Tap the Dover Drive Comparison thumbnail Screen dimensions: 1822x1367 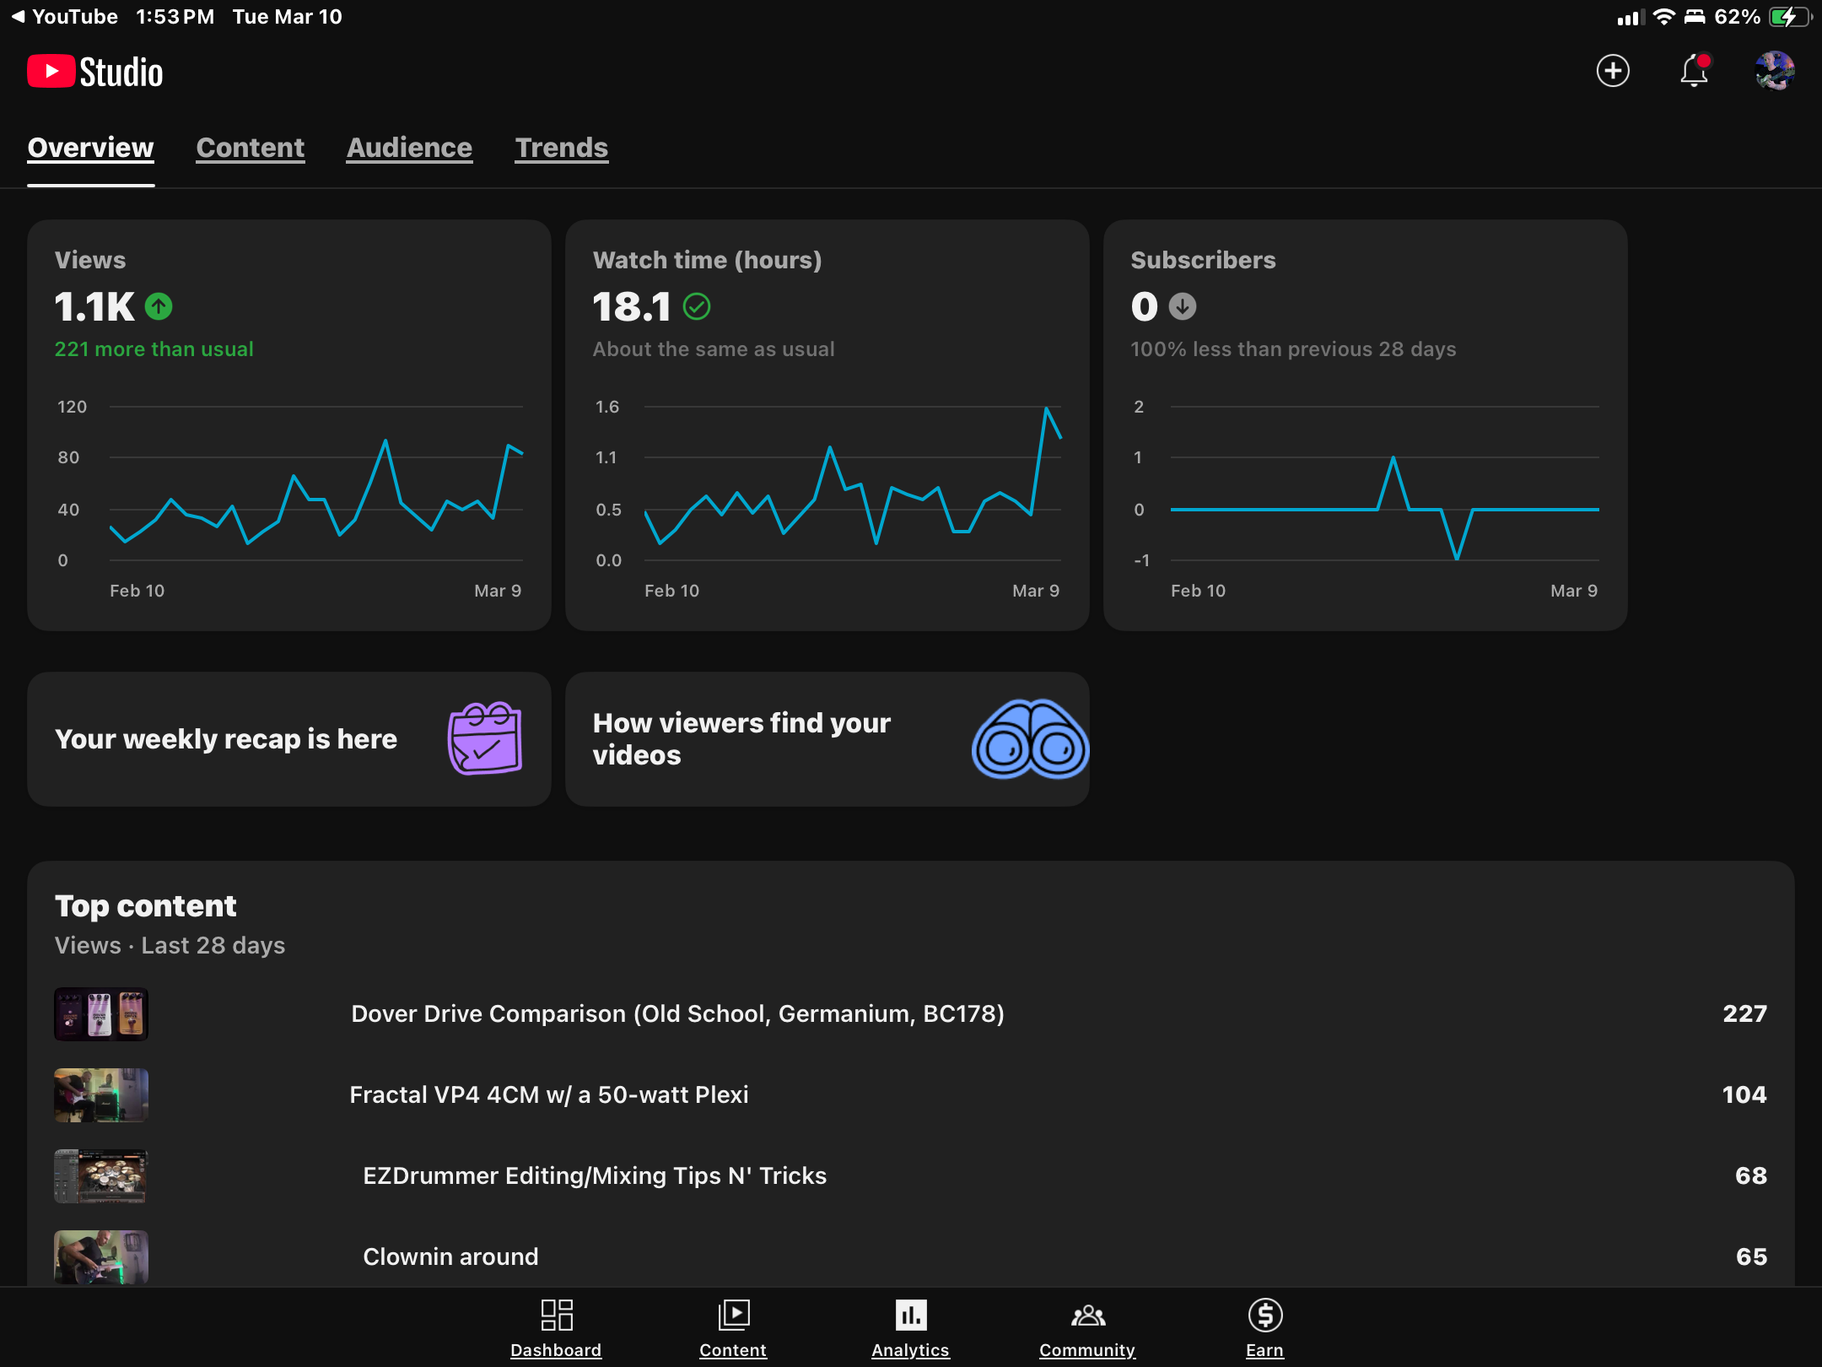point(101,1013)
